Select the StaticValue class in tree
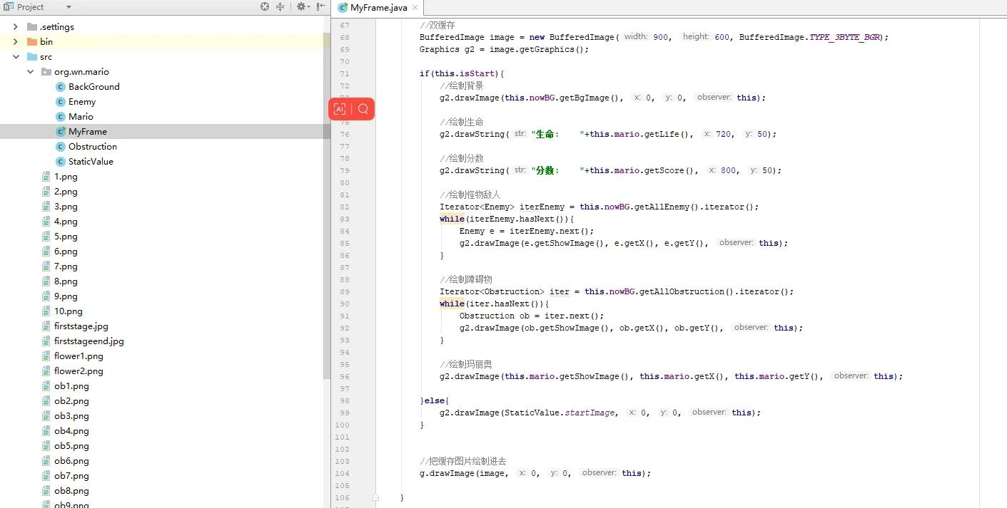This screenshot has width=1007, height=508. 91,162
